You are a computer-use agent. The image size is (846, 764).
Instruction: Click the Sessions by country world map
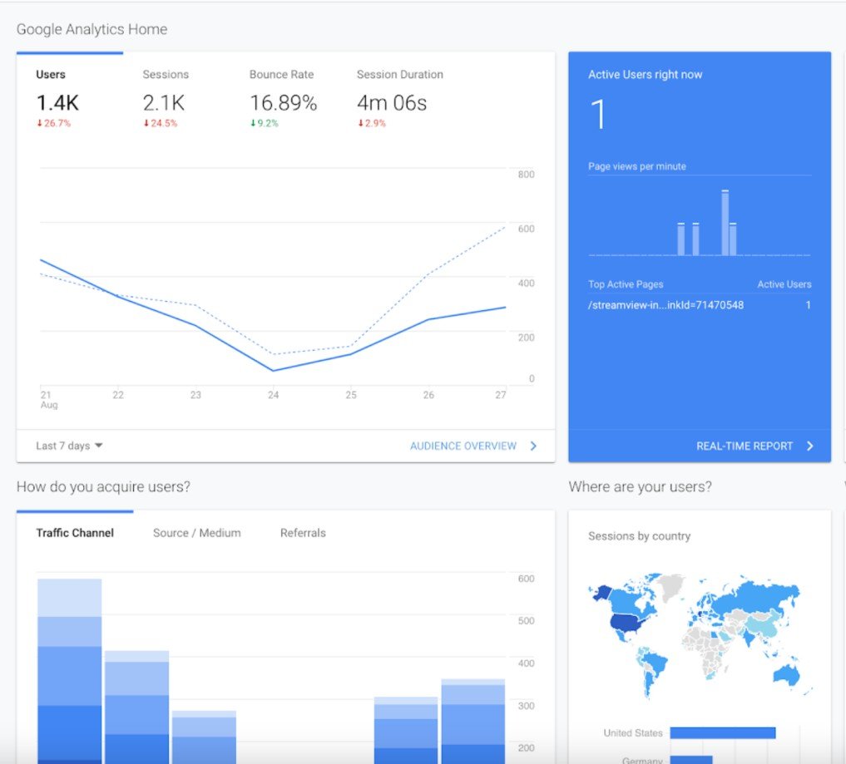[700, 636]
